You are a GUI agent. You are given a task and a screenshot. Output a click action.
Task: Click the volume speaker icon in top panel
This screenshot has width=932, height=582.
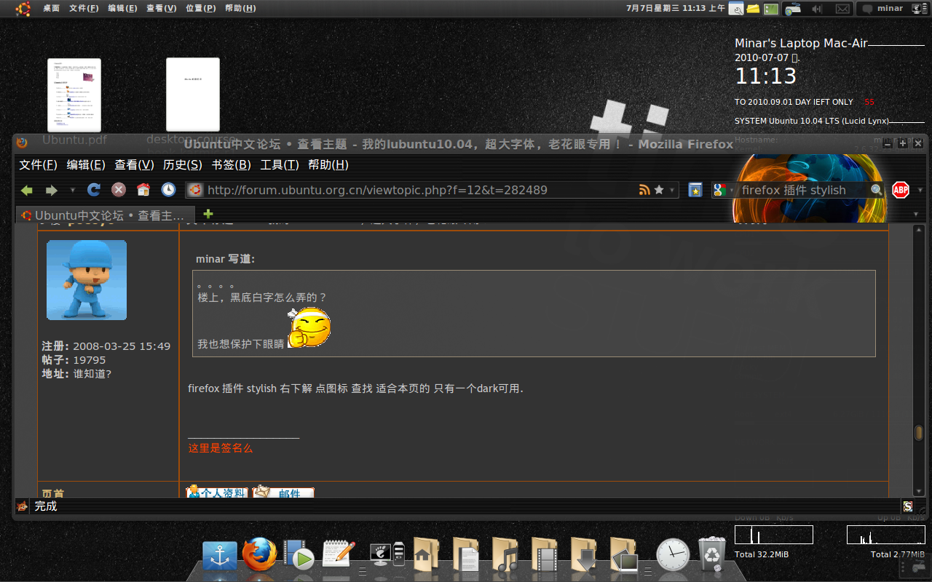pyautogui.click(x=817, y=9)
